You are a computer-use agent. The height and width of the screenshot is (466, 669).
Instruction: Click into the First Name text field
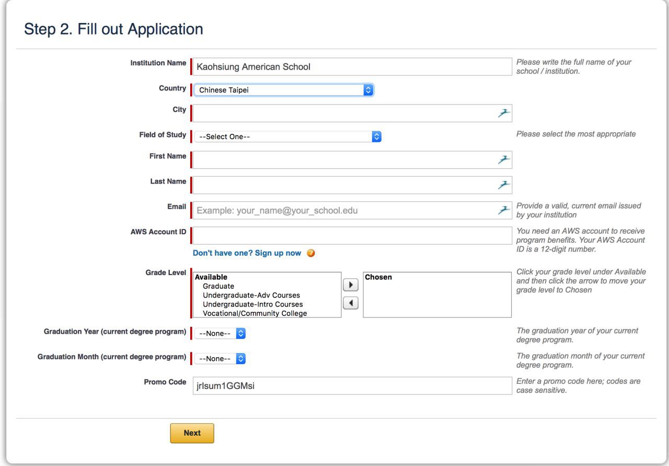coord(352,160)
